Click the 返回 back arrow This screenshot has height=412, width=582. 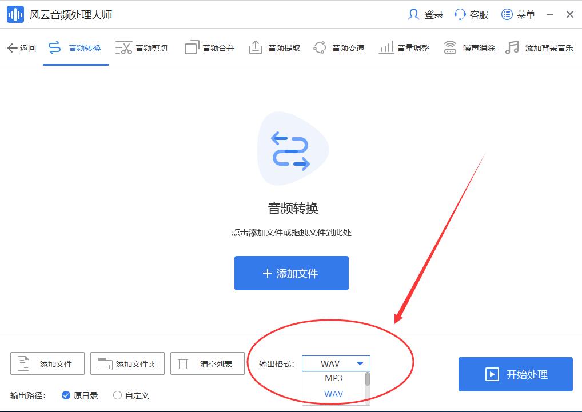[x=12, y=48]
